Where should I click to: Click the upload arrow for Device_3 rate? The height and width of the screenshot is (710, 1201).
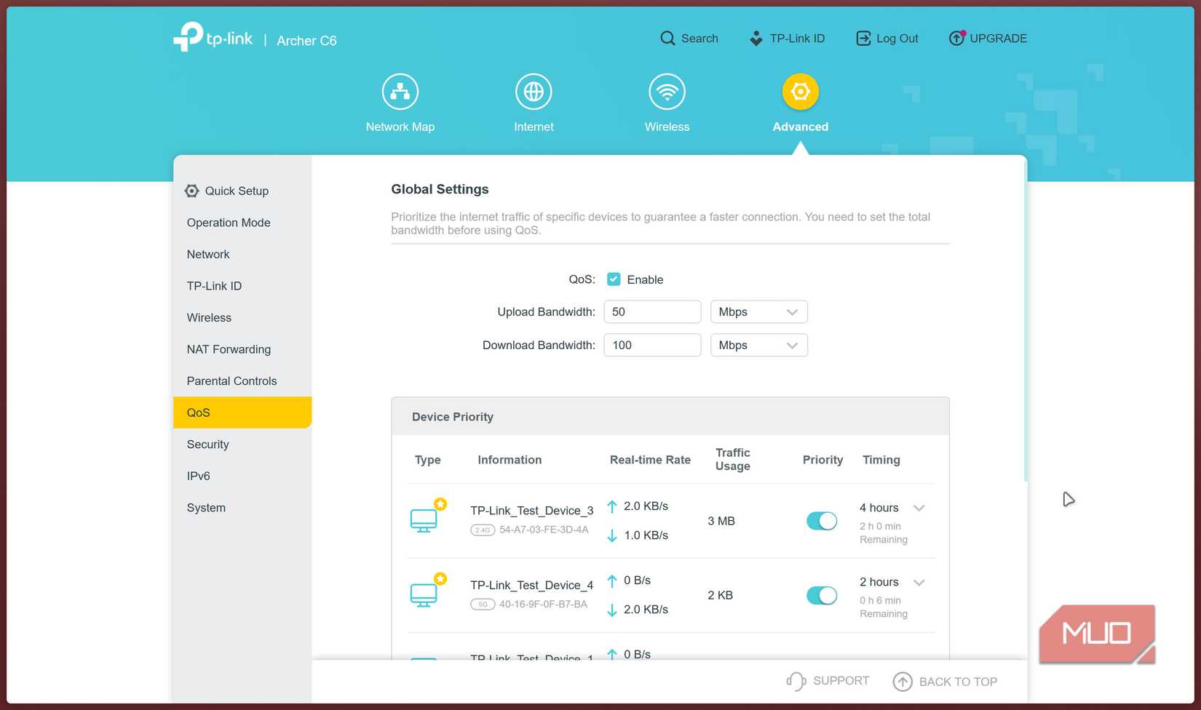[612, 506]
